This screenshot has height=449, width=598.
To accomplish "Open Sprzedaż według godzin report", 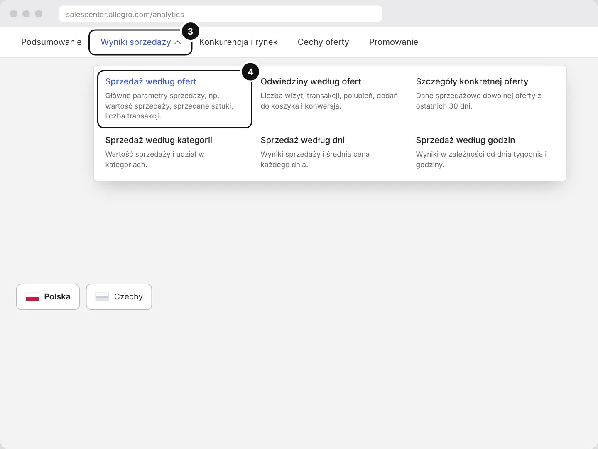I will click(466, 140).
